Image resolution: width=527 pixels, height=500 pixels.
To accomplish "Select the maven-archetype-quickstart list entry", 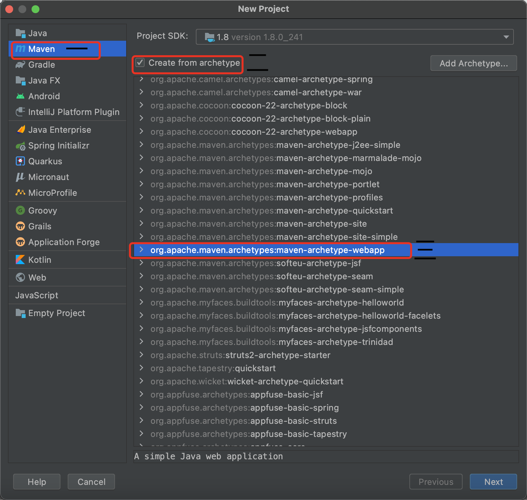I will pos(271,211).
